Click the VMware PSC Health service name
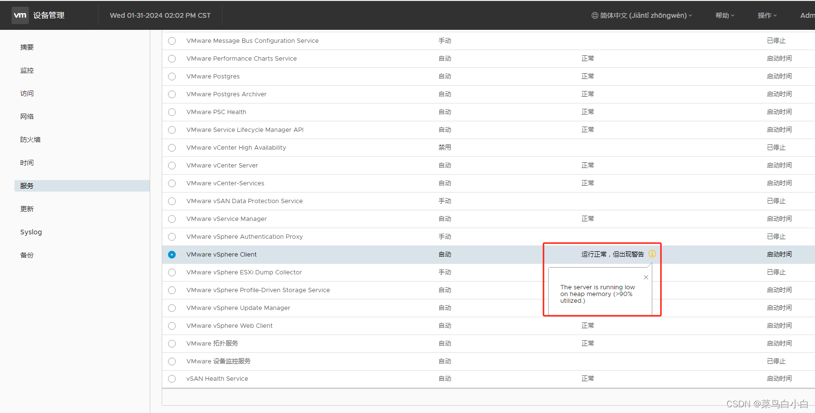Screen dimensions: 815x413 216,112
